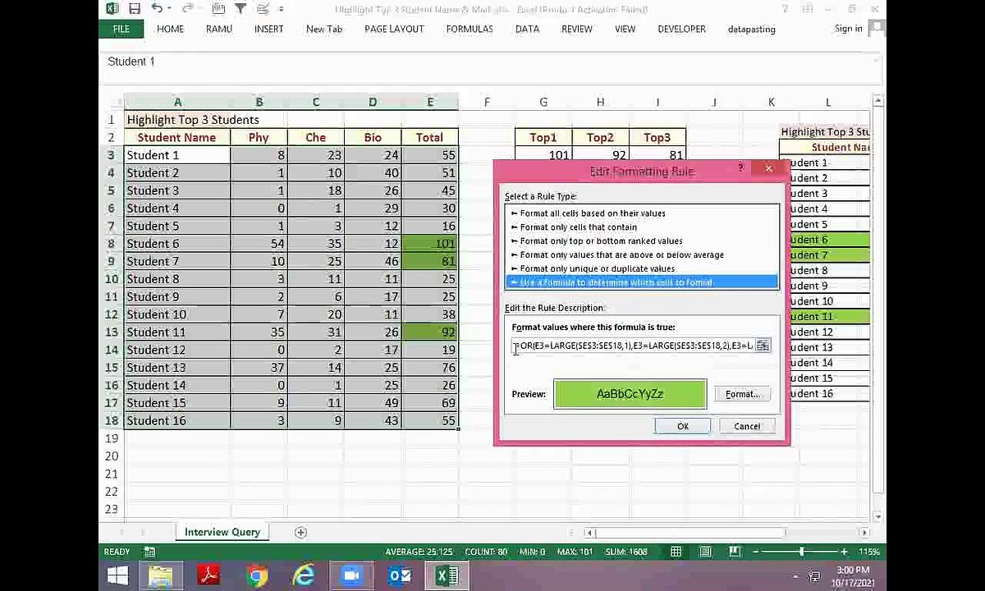Open Internet Explorer from taskbar
Screen dimensions: 985x591
tap(305, 576)
